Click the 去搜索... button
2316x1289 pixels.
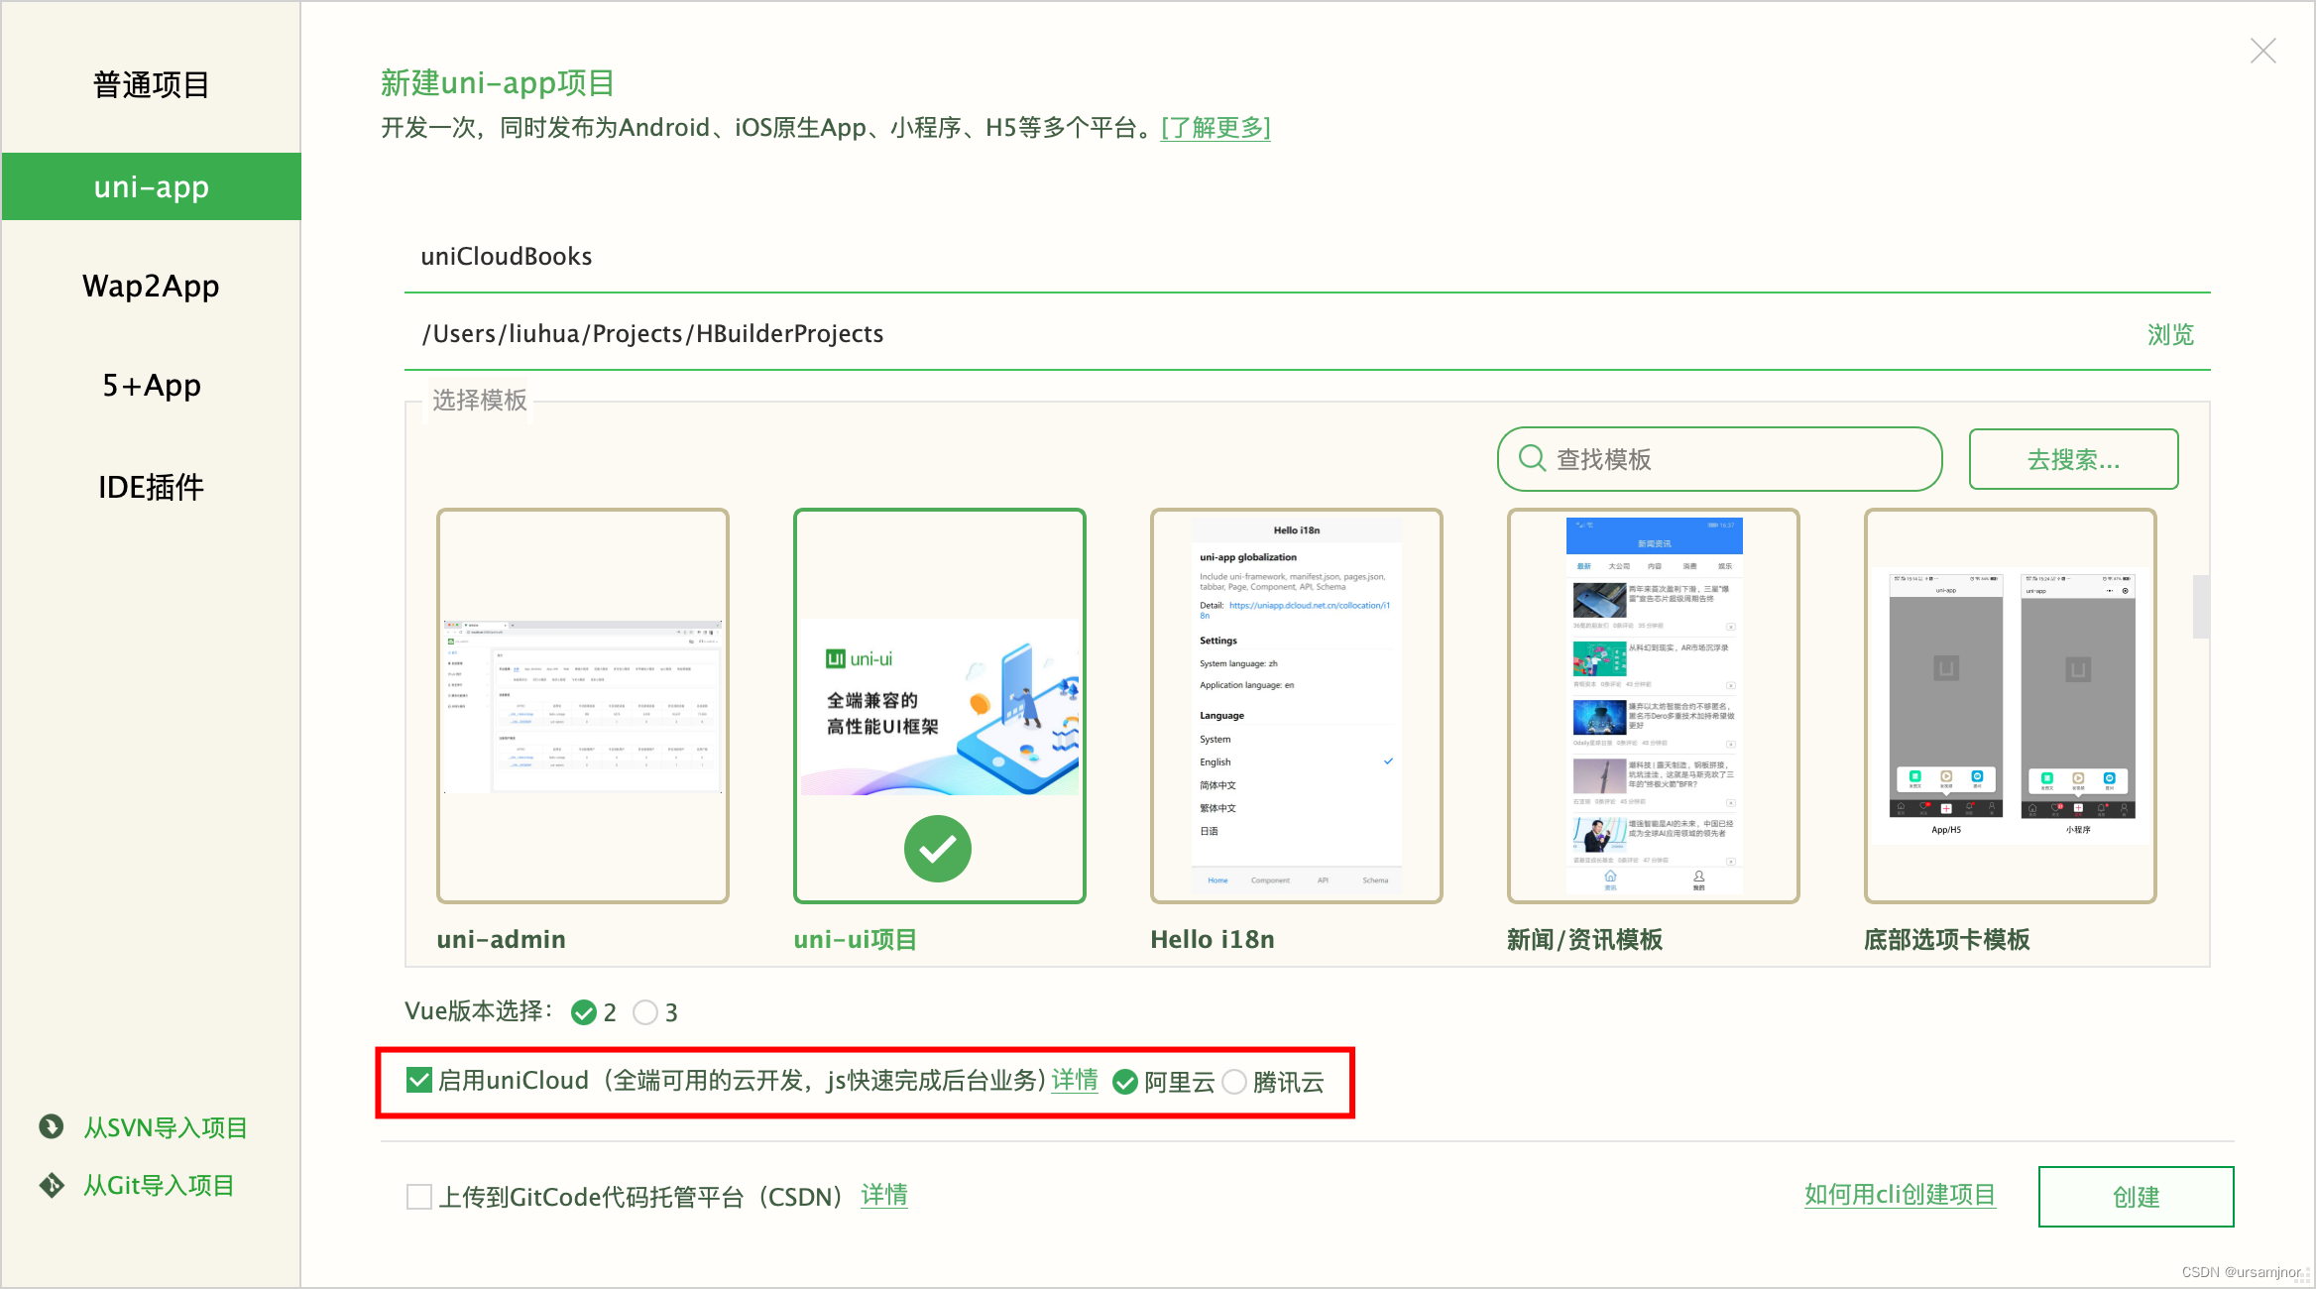coord(2073,459)
